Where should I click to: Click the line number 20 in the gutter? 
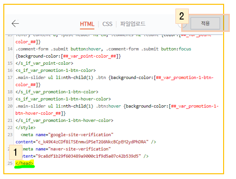pos(10,106)
